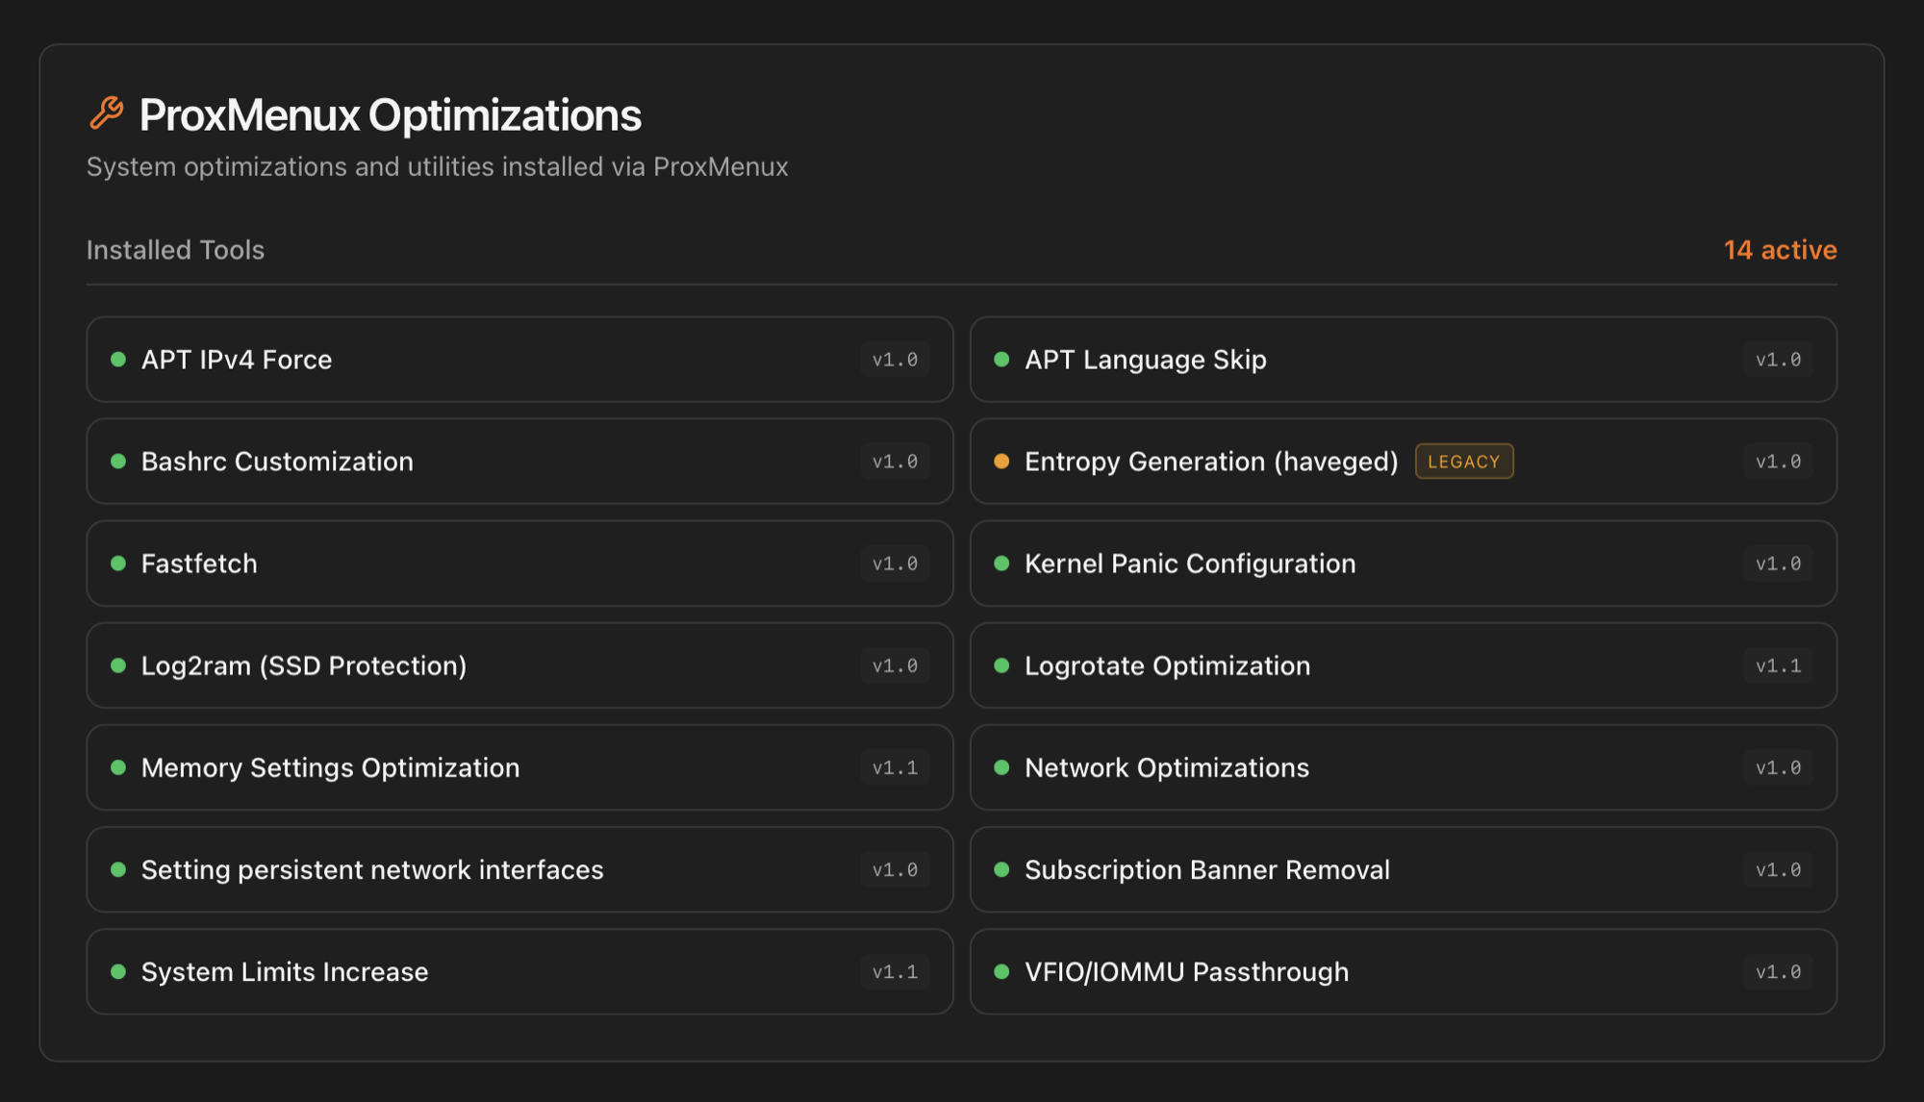Click the green status dot for VFIO/IOMMU Passthrough

(1001, 971)
